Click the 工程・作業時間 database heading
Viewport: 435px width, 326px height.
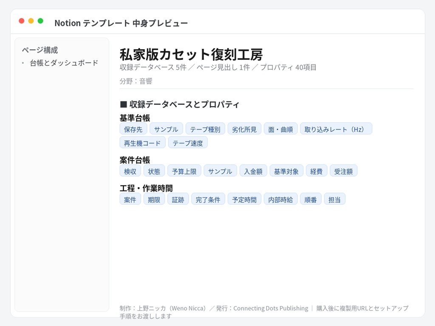point(146,188)
